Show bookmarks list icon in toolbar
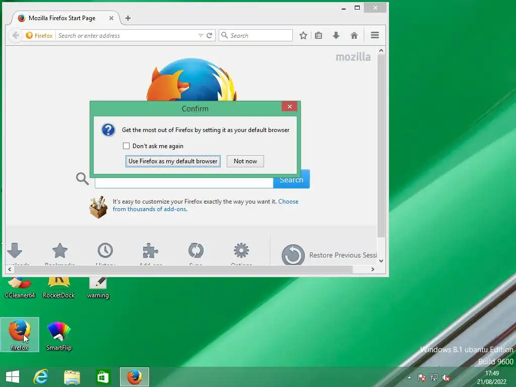This screenshot has width=516, height=387. point(318,36)
